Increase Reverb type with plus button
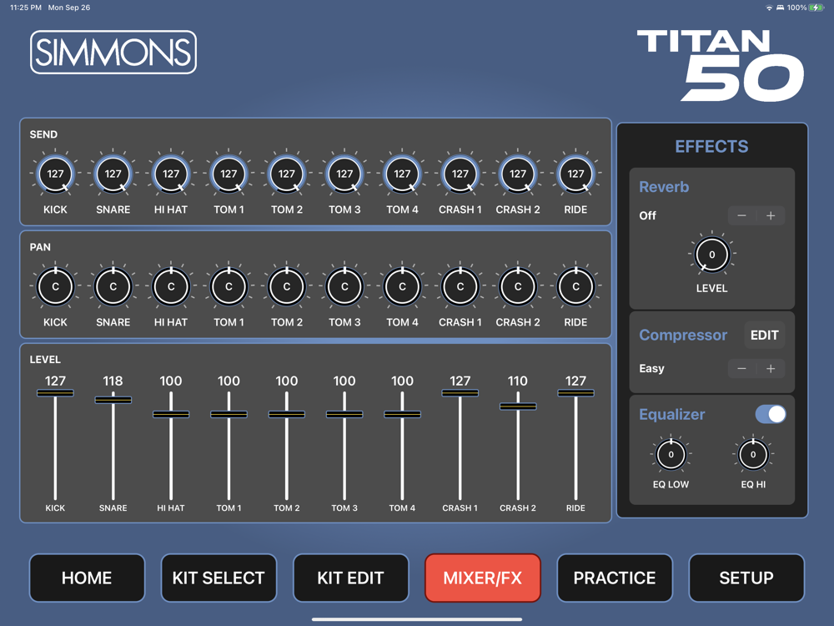Image resolution: width=834 pixels, height=626 pixels. tap(771, 215)
